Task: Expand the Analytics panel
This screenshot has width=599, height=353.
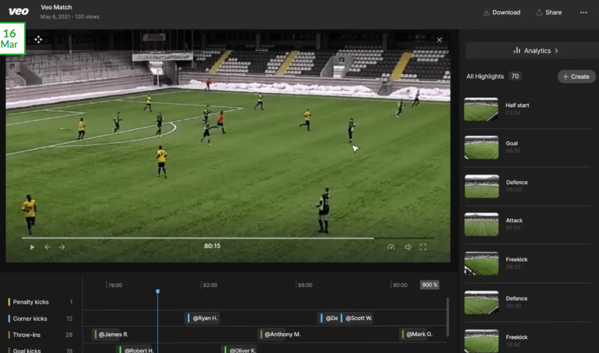Action: click(x=532, y=51)
